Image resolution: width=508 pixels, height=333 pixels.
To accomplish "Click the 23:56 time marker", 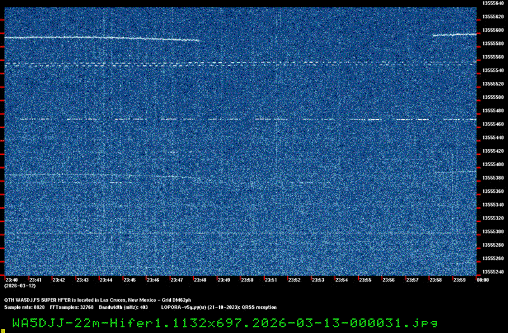I will (389, 280).
